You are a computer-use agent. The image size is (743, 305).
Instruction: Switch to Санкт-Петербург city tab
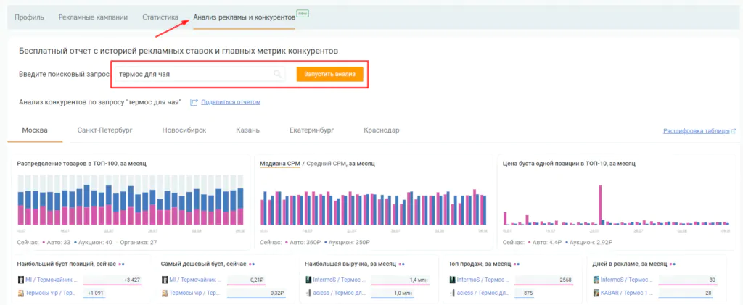coord(104,130)
